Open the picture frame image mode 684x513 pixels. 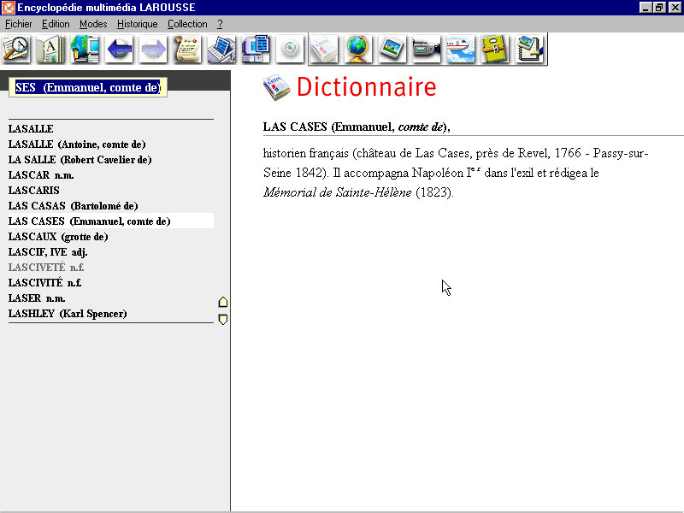tap(392, 49)
